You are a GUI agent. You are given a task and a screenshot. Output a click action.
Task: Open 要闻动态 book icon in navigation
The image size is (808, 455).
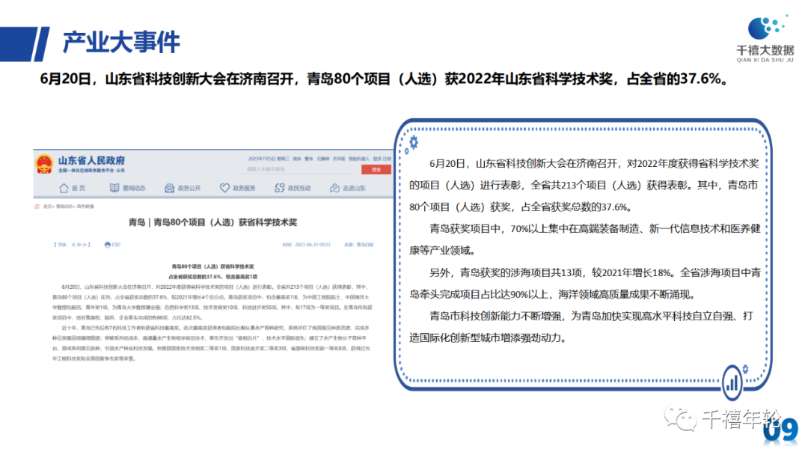114,188
